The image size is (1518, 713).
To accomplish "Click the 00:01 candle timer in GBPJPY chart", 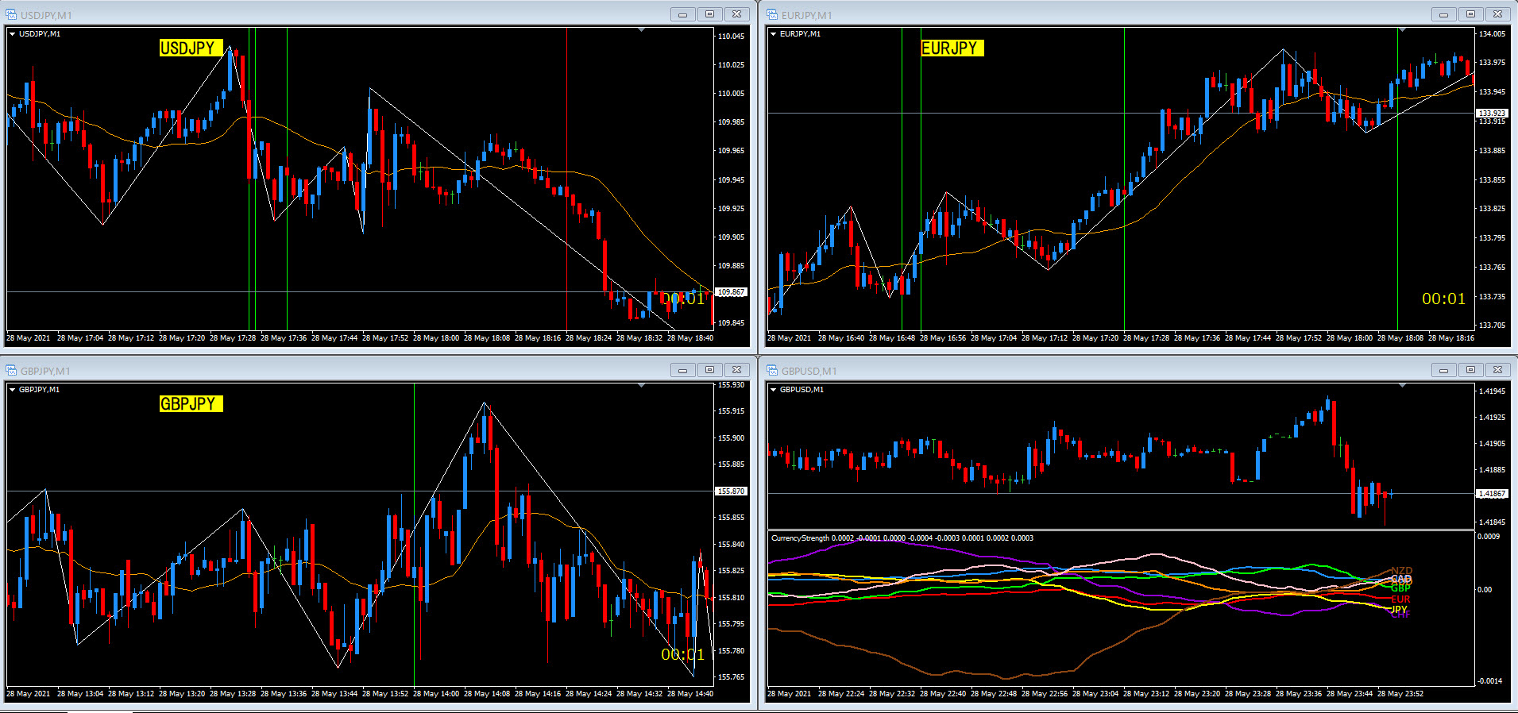I will (x=683, y=654).
